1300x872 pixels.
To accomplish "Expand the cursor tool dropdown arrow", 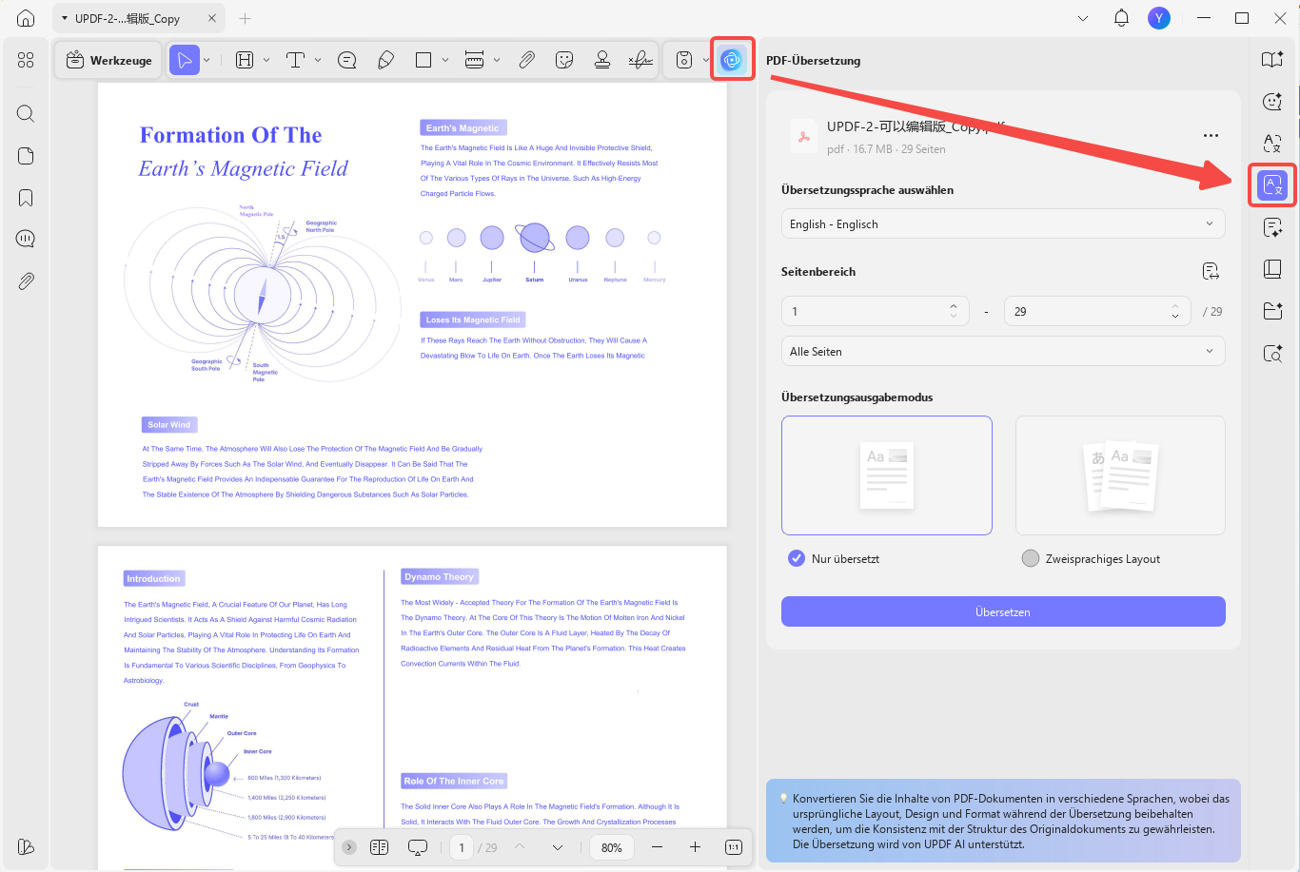I will (x=207, y=60).
